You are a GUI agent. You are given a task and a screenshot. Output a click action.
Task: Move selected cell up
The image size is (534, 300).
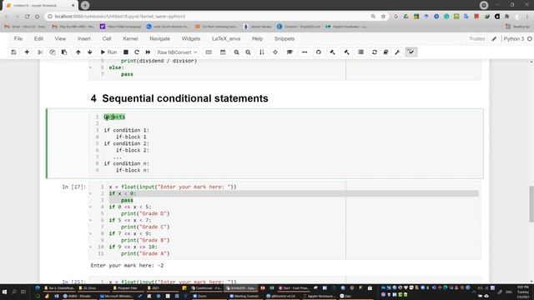point(78,52)
